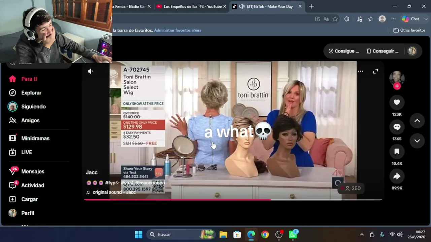Add page to favorites with star
This screenshot has width=431, height=242.
tap(335, 19)
